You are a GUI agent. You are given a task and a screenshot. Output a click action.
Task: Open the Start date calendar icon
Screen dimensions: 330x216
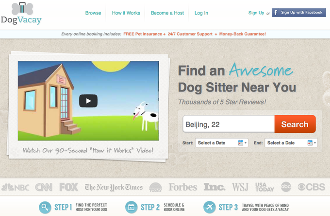pos(241,143)
